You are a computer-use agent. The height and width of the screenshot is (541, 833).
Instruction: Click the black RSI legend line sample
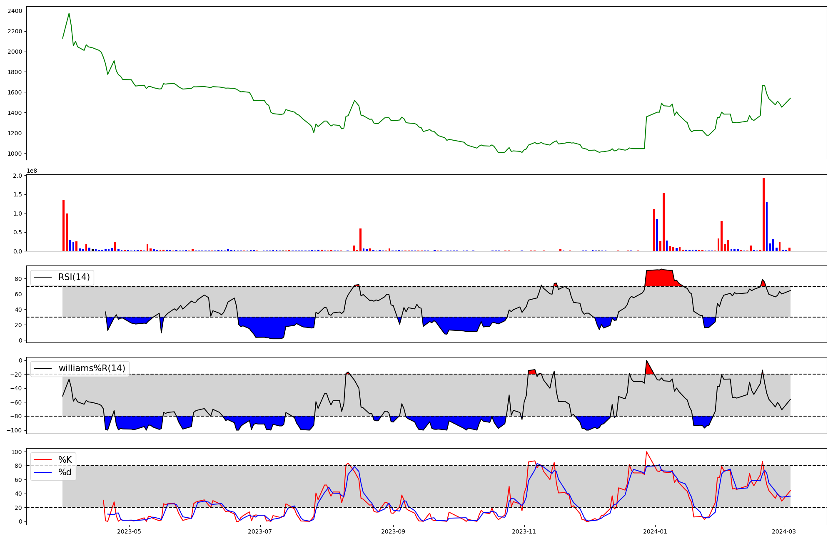42,277
